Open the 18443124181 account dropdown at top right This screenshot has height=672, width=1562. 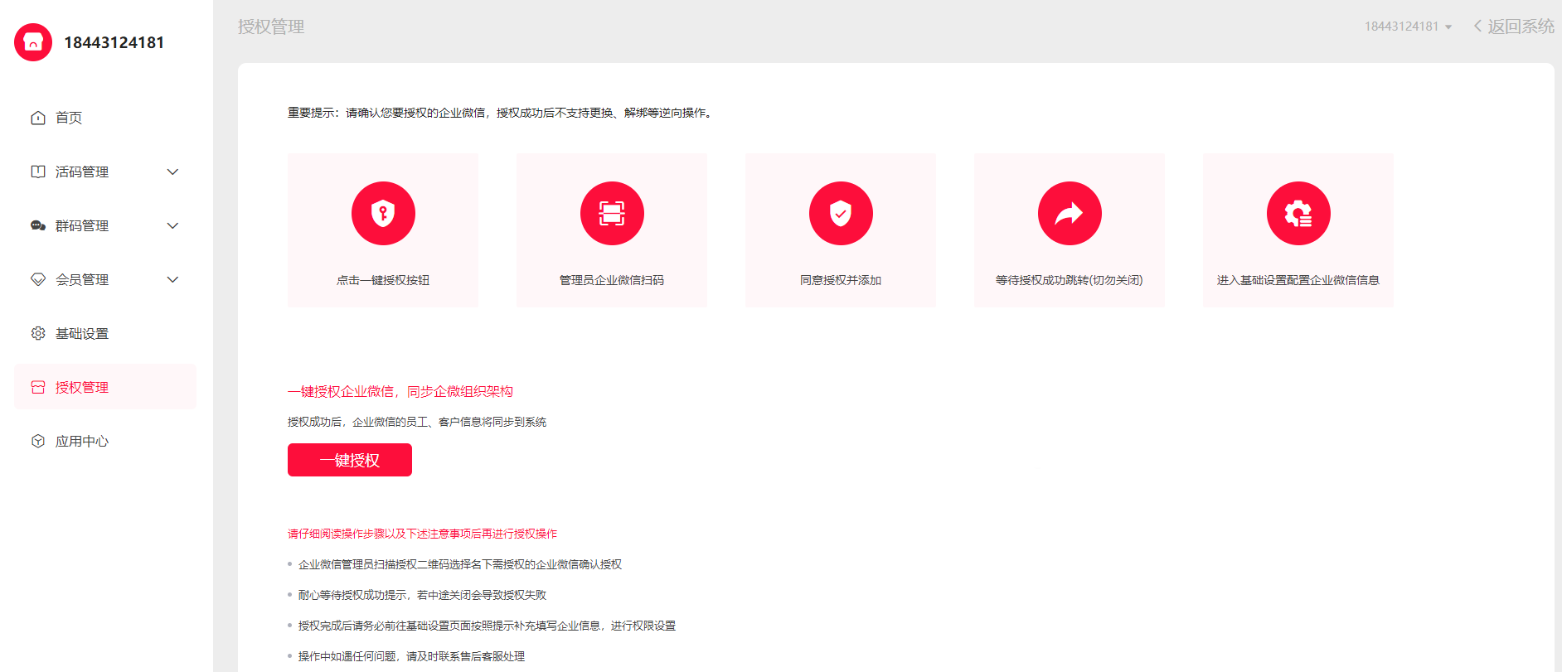1408,27
